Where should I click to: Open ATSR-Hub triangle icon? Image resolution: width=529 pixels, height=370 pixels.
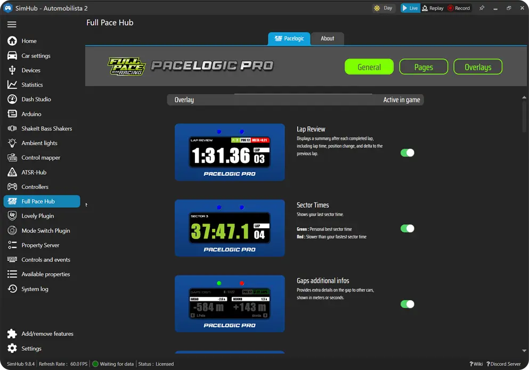click(12, 172)
